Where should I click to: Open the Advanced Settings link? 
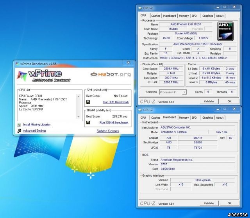coord(35,131)
